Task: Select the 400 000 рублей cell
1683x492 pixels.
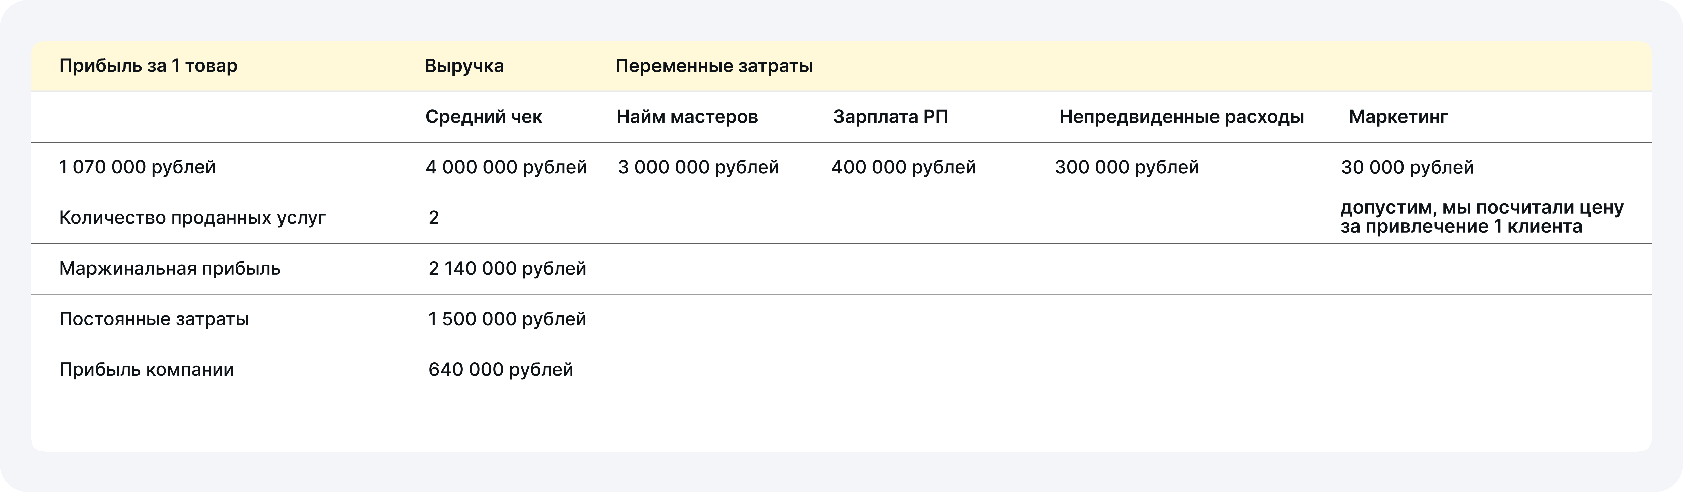Action: tap(904, 167)
